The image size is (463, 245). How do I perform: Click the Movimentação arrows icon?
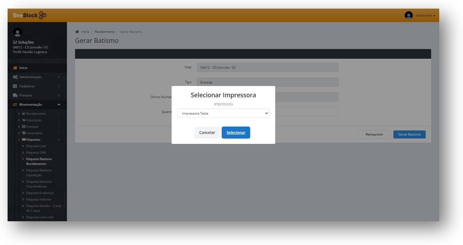coord(15,105)
